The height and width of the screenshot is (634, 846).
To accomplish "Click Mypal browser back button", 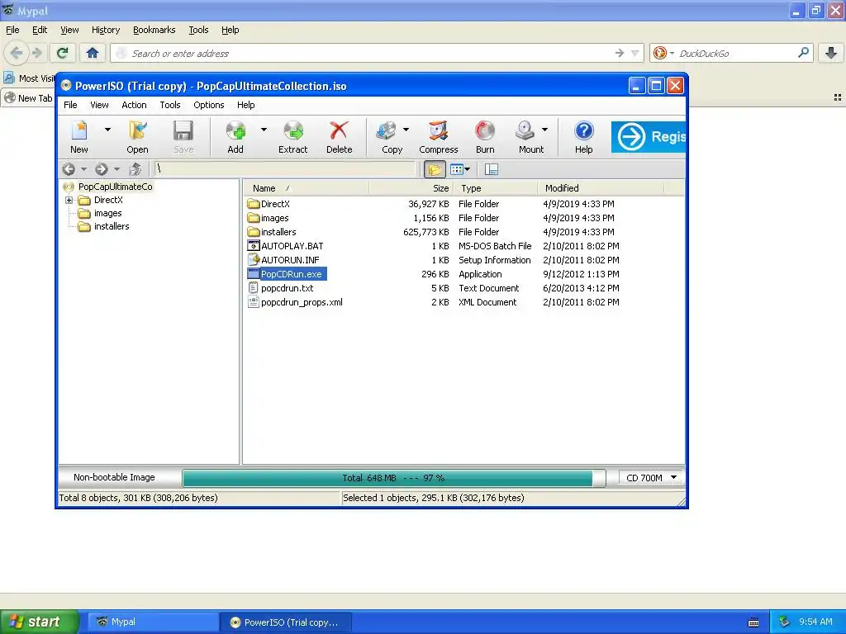I will pos(17,53).
